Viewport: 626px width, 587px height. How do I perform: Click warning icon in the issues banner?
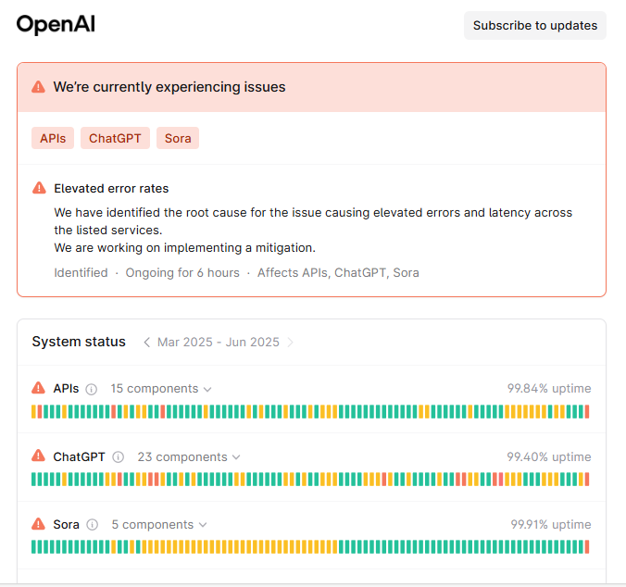[x=38, y=87]
